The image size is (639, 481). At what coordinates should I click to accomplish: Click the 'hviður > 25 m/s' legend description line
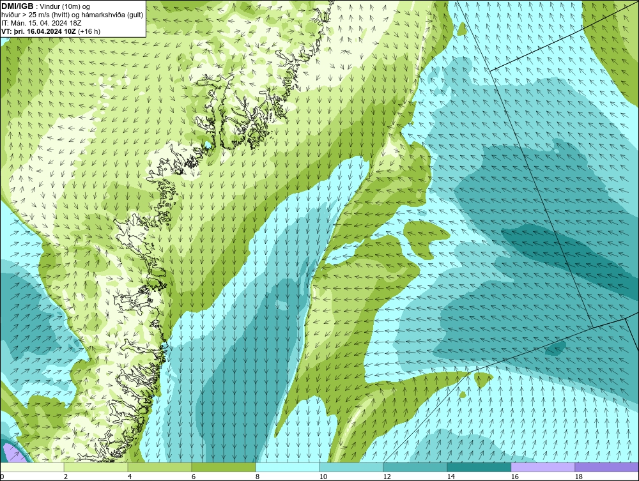[x=72, y=15]
